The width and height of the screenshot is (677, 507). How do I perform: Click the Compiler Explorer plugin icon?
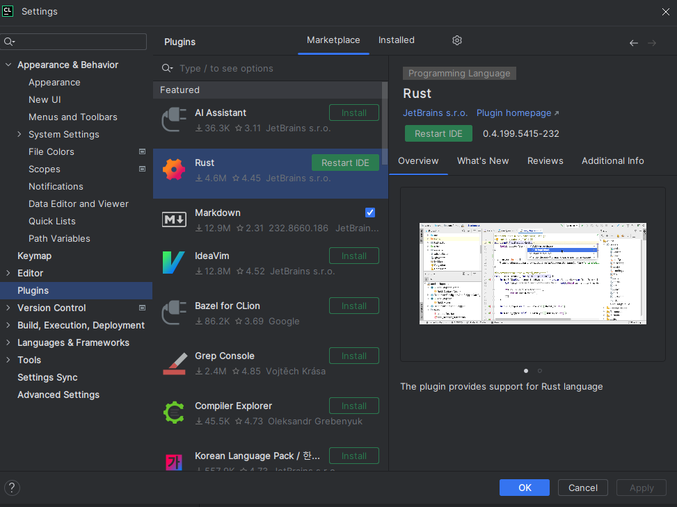[x=174, y=413]
